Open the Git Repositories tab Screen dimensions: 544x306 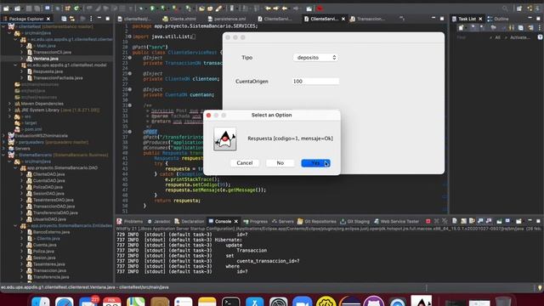pos(317,221)
